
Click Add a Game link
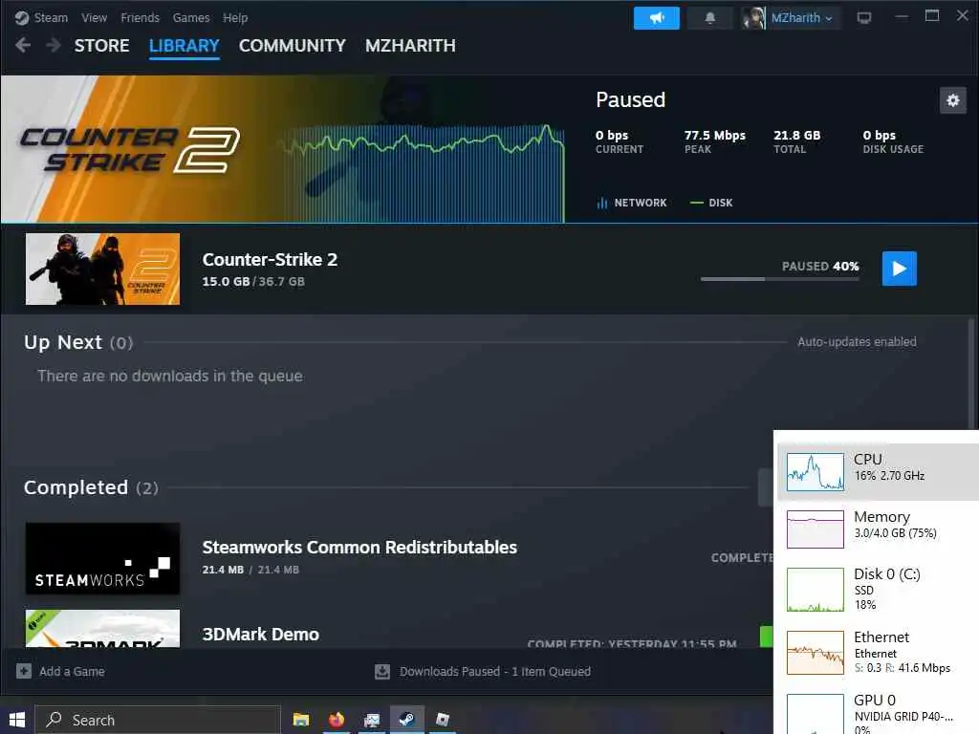click(x=72, y=672)
